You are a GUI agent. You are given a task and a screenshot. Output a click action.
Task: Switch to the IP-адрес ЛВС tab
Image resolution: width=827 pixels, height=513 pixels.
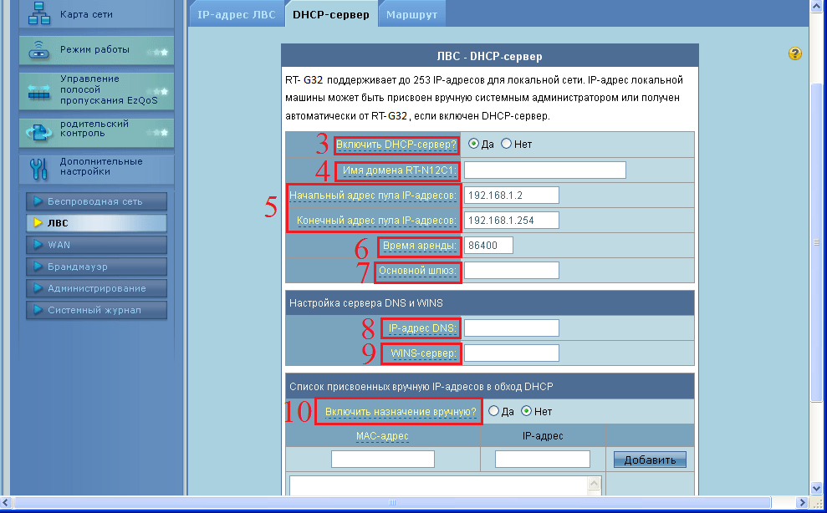click(237, 13)
